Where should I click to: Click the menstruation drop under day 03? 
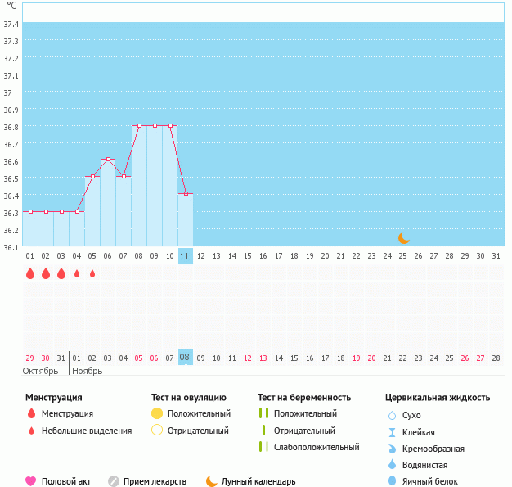[x=61, y=273]
